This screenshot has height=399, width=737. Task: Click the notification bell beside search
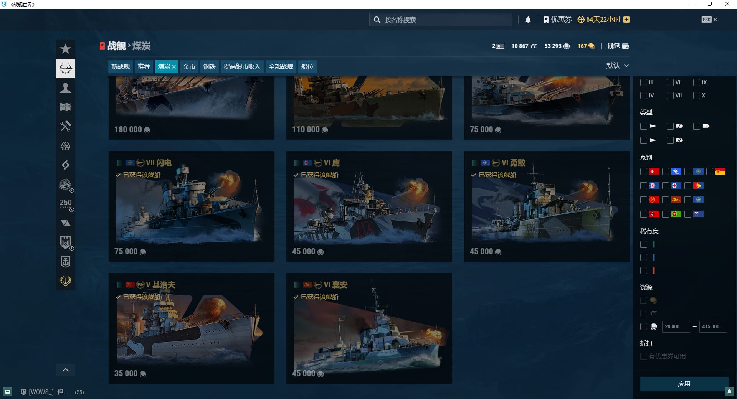tap(528, 20)
